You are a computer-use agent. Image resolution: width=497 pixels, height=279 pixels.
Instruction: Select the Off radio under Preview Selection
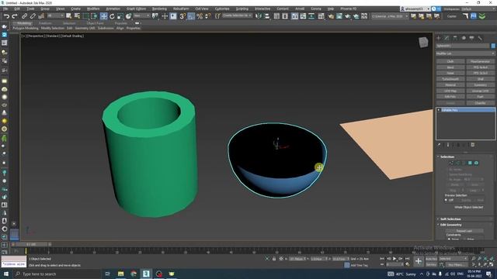(446, 200)
